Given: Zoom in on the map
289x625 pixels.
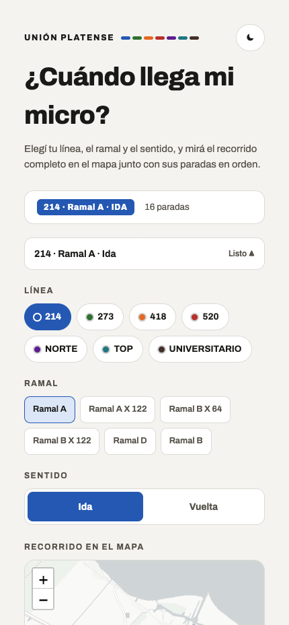Looking at the screenshot, I should (x=43, y=579).
